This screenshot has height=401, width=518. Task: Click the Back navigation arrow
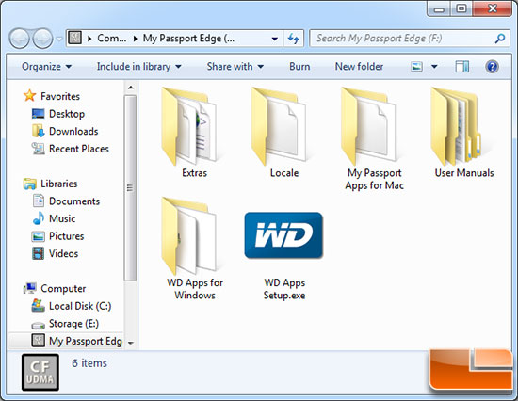tap(19, 39)
